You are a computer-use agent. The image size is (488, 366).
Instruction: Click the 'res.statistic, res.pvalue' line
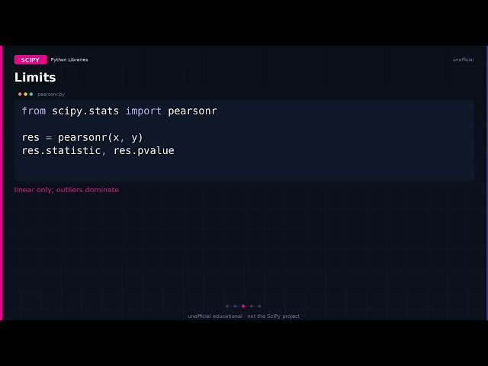pos(98,151)
